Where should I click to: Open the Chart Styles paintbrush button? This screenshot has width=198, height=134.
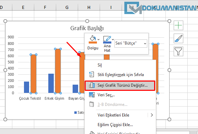[x=178, y=38]
